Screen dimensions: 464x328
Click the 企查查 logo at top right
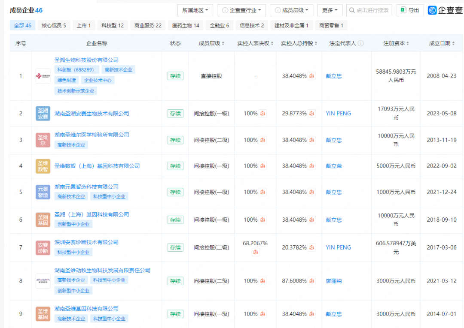pyautogui.click(x=445, y=10)
